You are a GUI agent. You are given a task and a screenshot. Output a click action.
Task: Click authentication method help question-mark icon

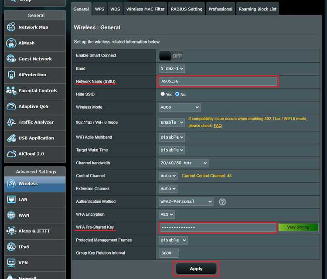[222, 202]
